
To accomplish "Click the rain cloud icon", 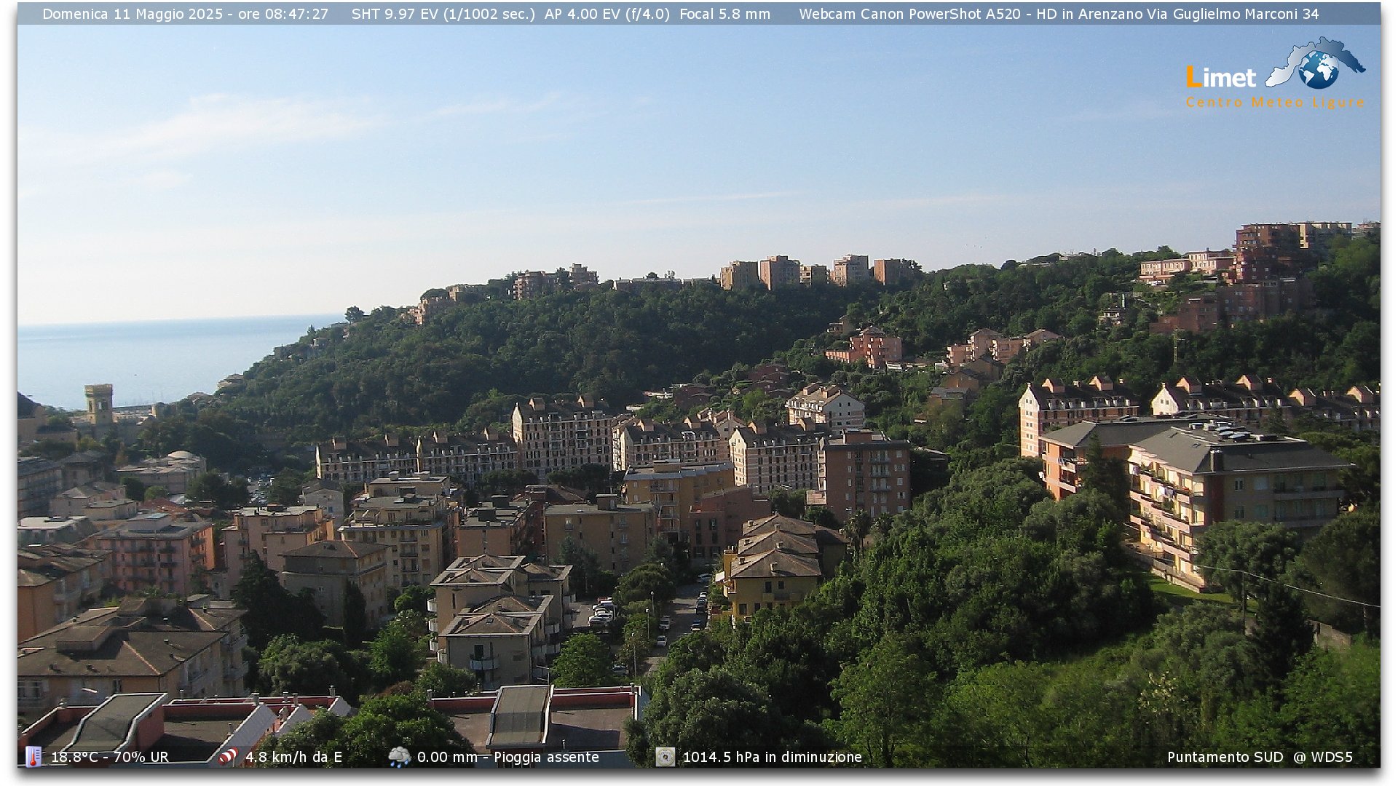I will tap(399, 757).
